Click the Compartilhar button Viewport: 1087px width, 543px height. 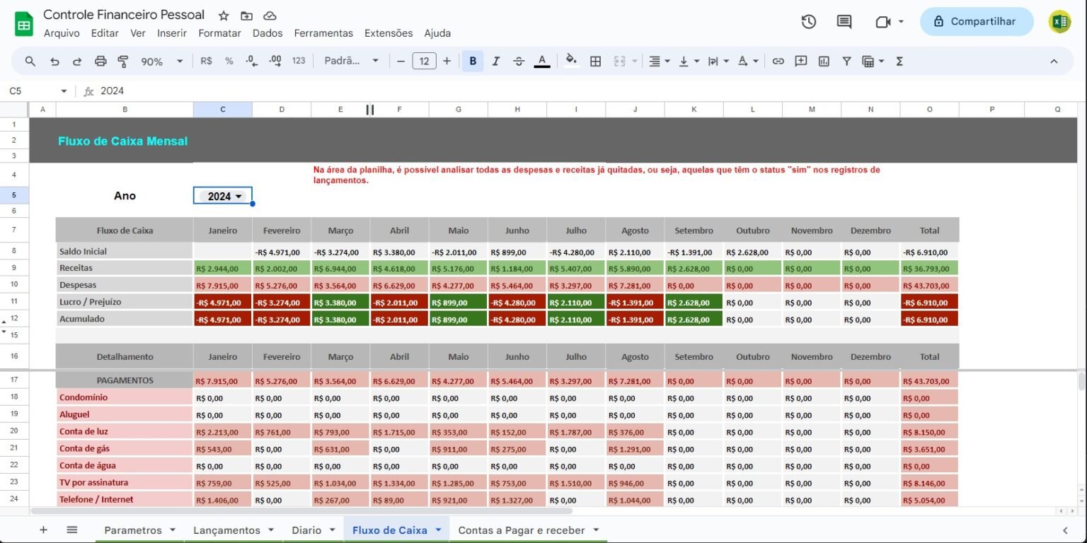click(x=975, y=22)
